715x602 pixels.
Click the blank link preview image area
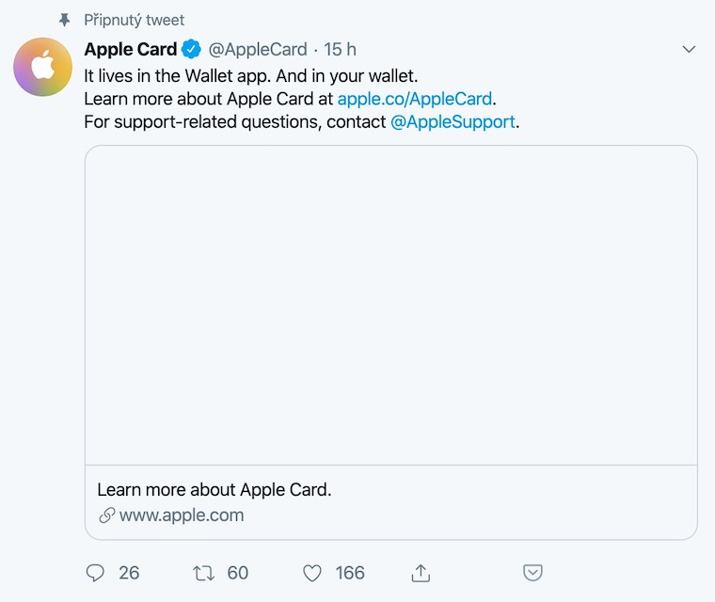(391, 305)
